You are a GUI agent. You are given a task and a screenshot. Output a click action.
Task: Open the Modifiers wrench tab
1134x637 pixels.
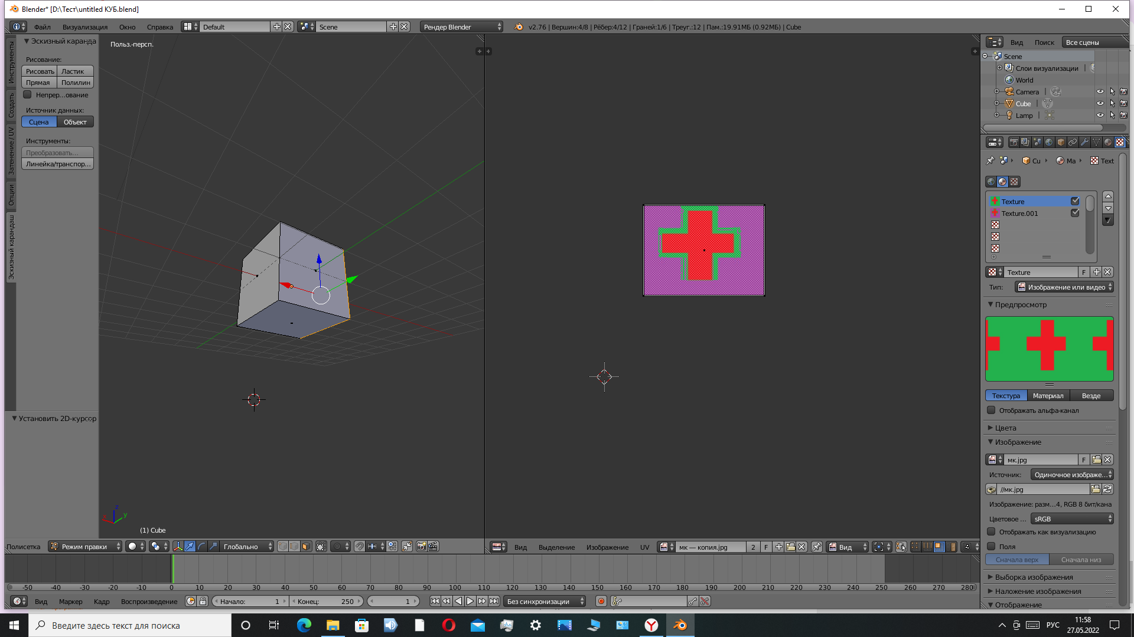point(1084,142)
